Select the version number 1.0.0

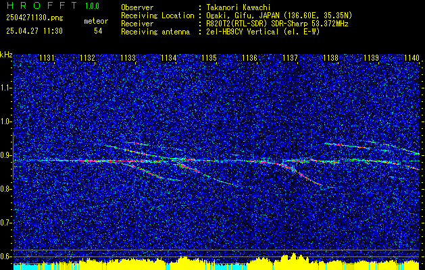92,6
